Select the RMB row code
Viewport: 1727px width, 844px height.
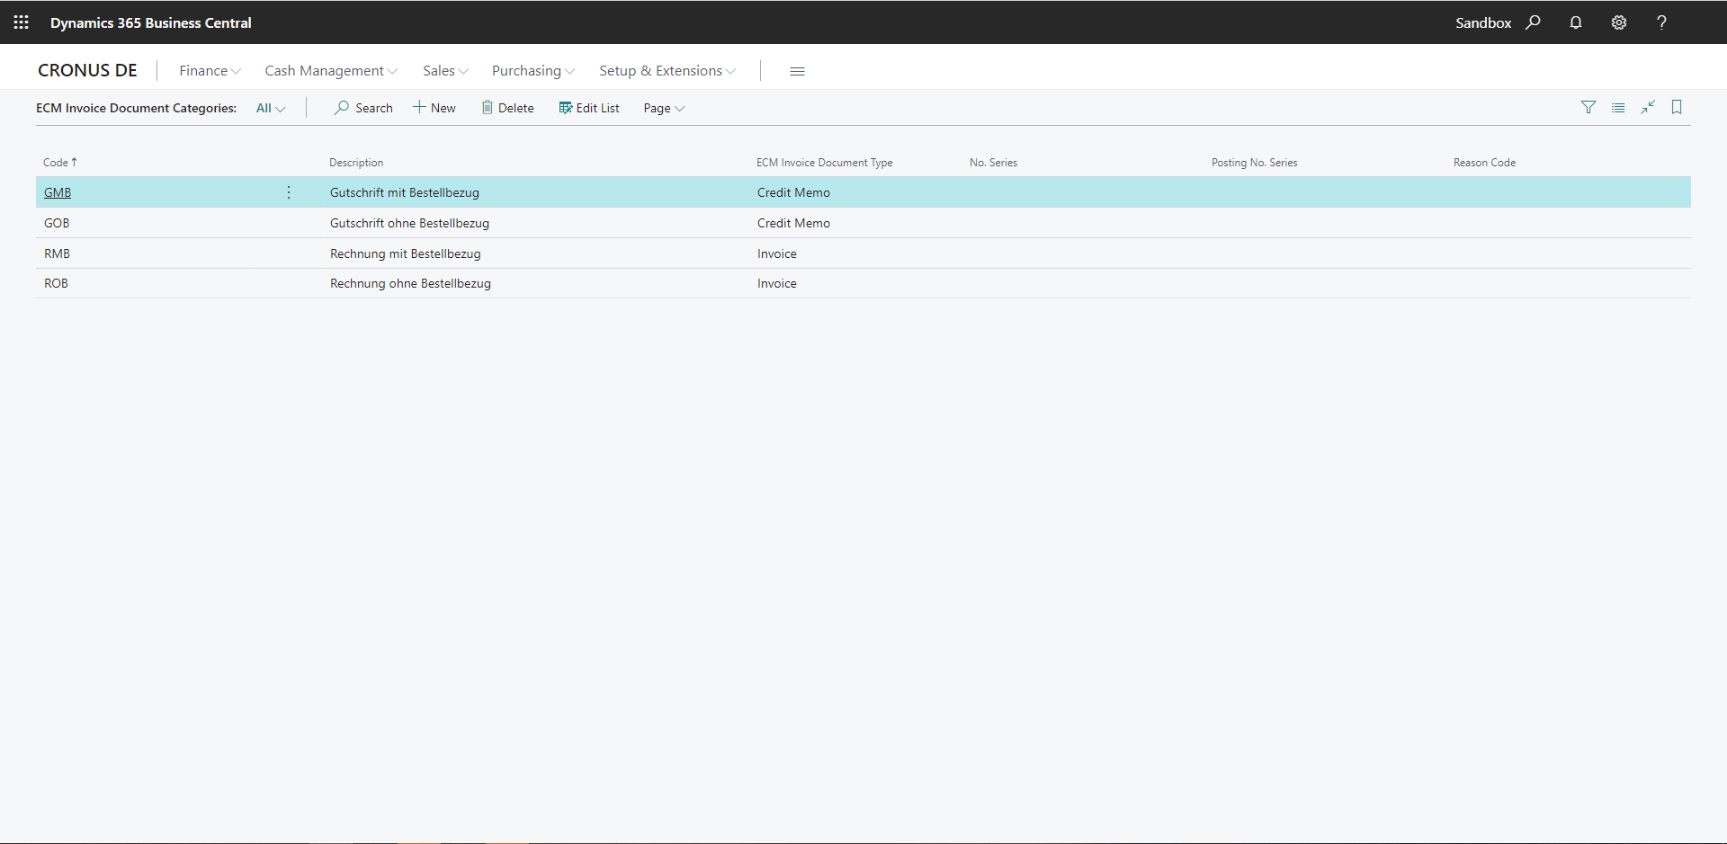click(57, 253)
